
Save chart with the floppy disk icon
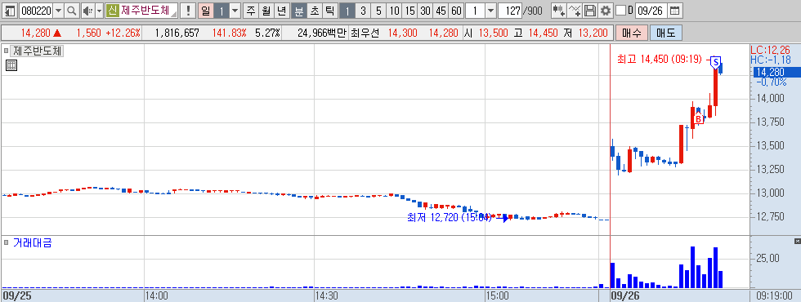coord(590,10)
